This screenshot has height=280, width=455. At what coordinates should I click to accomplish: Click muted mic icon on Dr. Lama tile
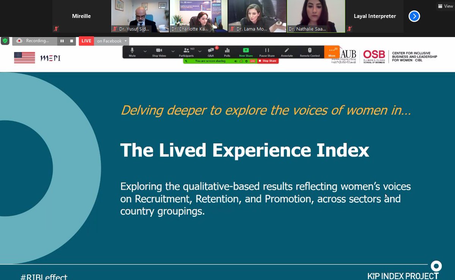pyautogui.click(x=232, y=29)
